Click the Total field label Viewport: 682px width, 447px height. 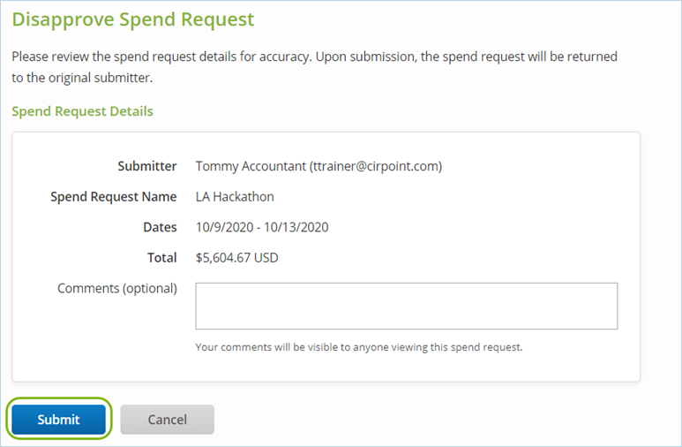161,258
